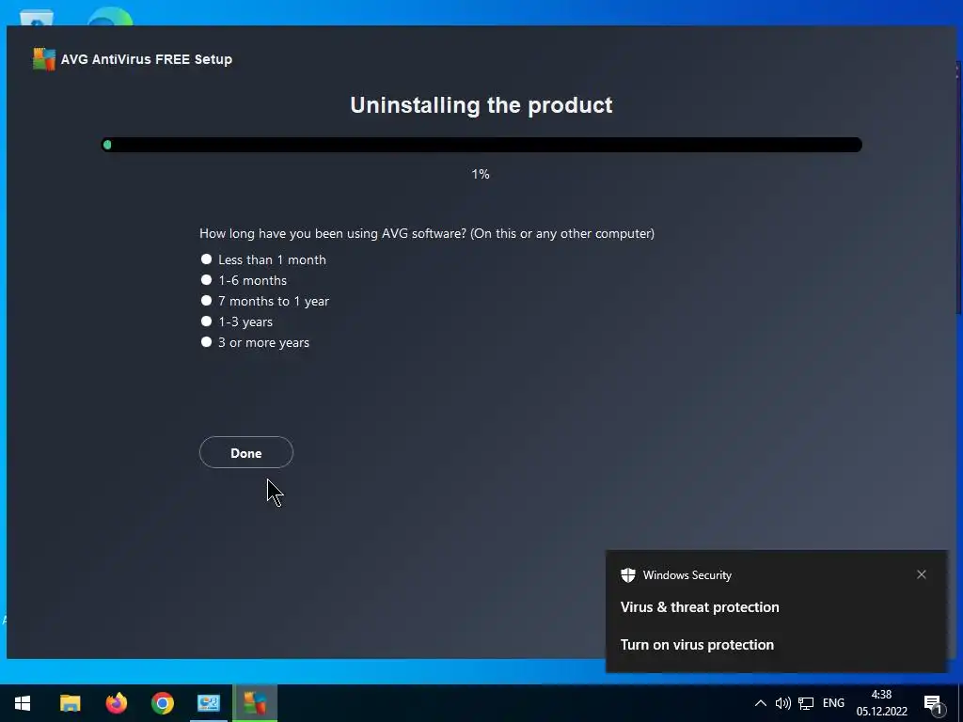Click the AVG Setup taskbar icon
The width and height of the screenshot is (963, 722).
tap(255, 703)
